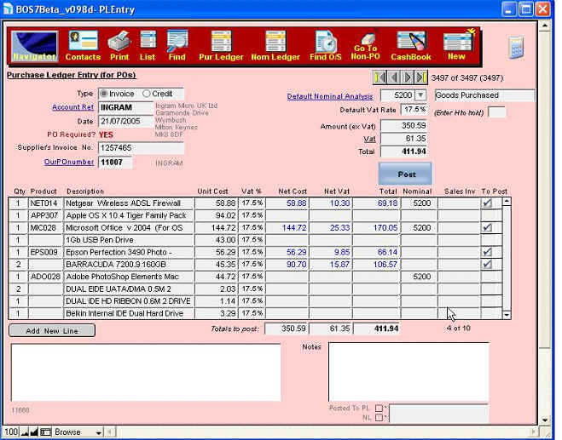Click the Vat label link
Image resolution: width=562 pixels, height=440 pixels.
pyautogui.click(x=369, y=139)
